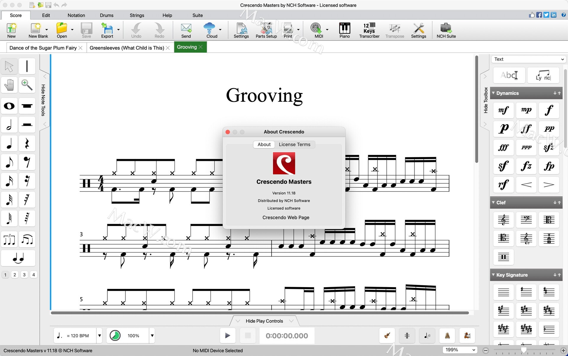Select voice 4 button
Image resolution: width=568 pixels, height=356 pixels.
pos(34,275)
